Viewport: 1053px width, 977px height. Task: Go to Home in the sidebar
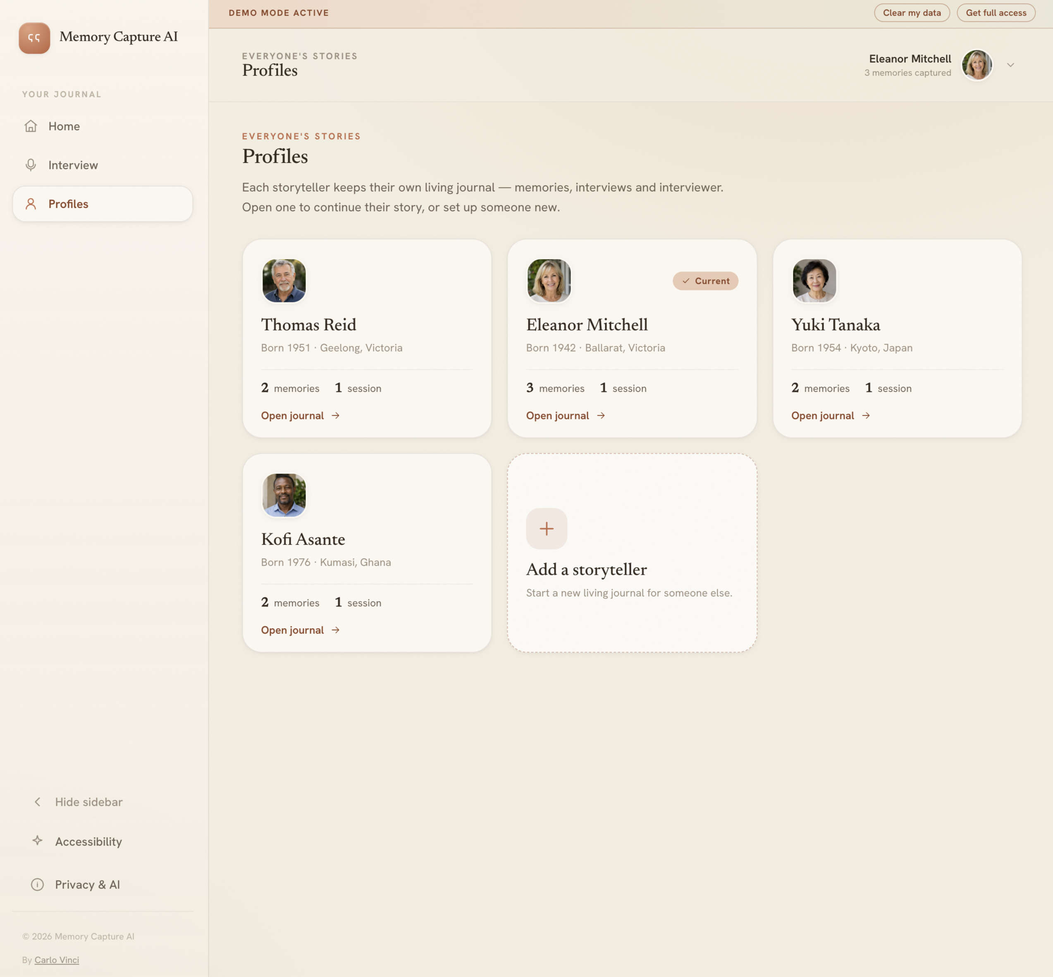(103, 126)
